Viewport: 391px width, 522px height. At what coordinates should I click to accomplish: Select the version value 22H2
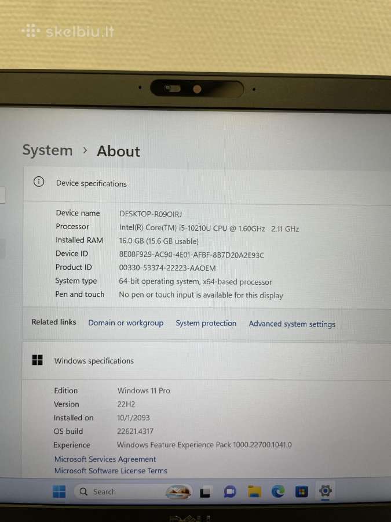(126, 404)
